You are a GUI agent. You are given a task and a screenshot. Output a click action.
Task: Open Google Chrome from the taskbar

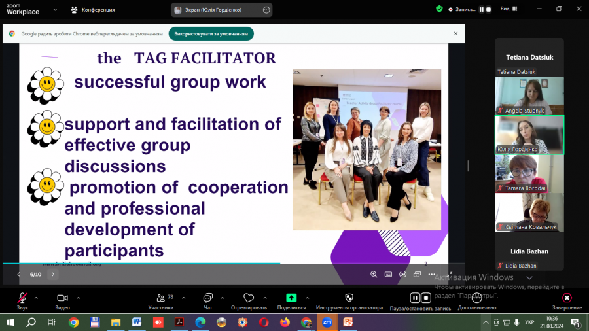[x=73, y=322]
